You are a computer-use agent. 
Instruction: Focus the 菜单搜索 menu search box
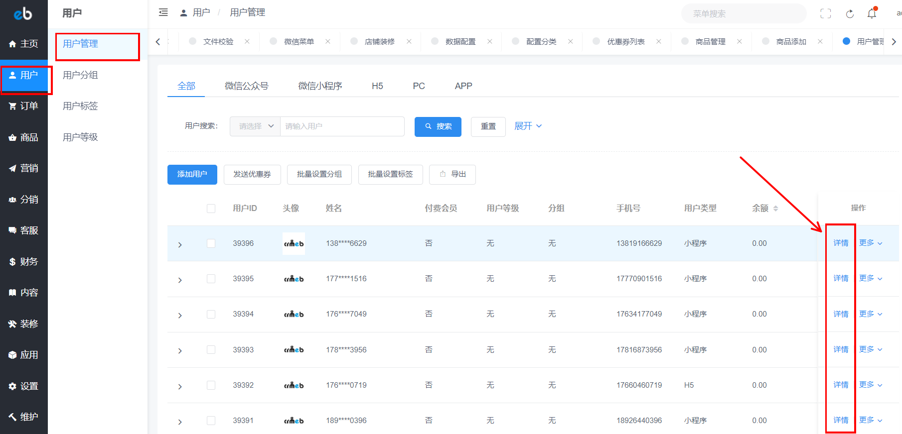[744, 13]
